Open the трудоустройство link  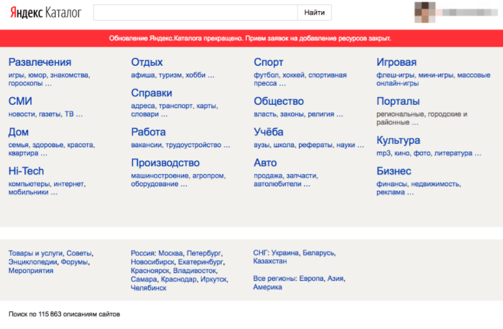pos(193,145)
